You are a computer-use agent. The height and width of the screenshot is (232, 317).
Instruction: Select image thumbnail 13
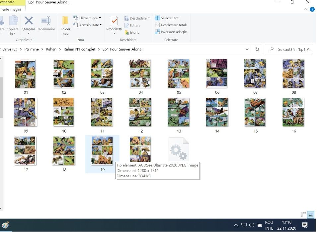[x=179, y=112]
